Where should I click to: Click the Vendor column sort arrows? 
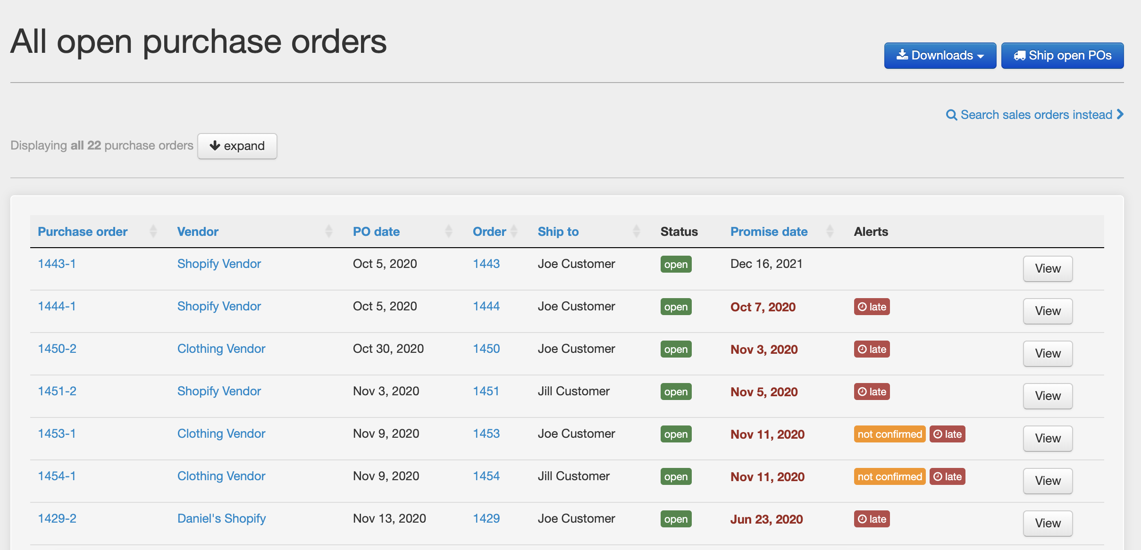pyautogui.click(x=329, y=231)
